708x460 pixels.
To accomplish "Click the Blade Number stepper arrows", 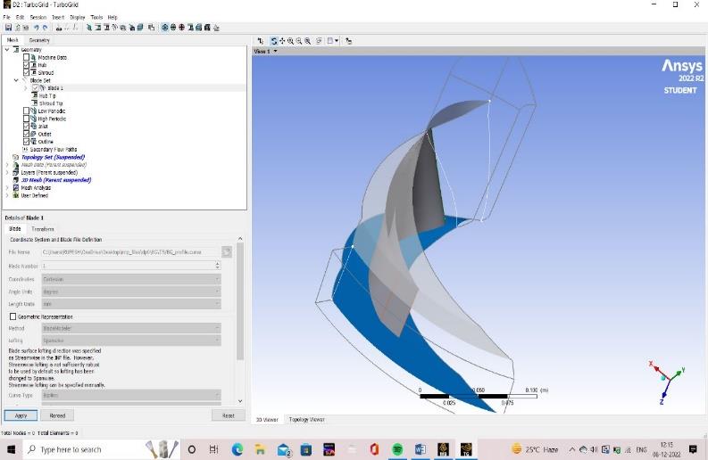I will pyautogui.click(x=217, y=266).
